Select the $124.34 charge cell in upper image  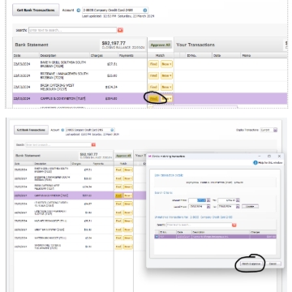pyautogui.click(x=111, y=87)
